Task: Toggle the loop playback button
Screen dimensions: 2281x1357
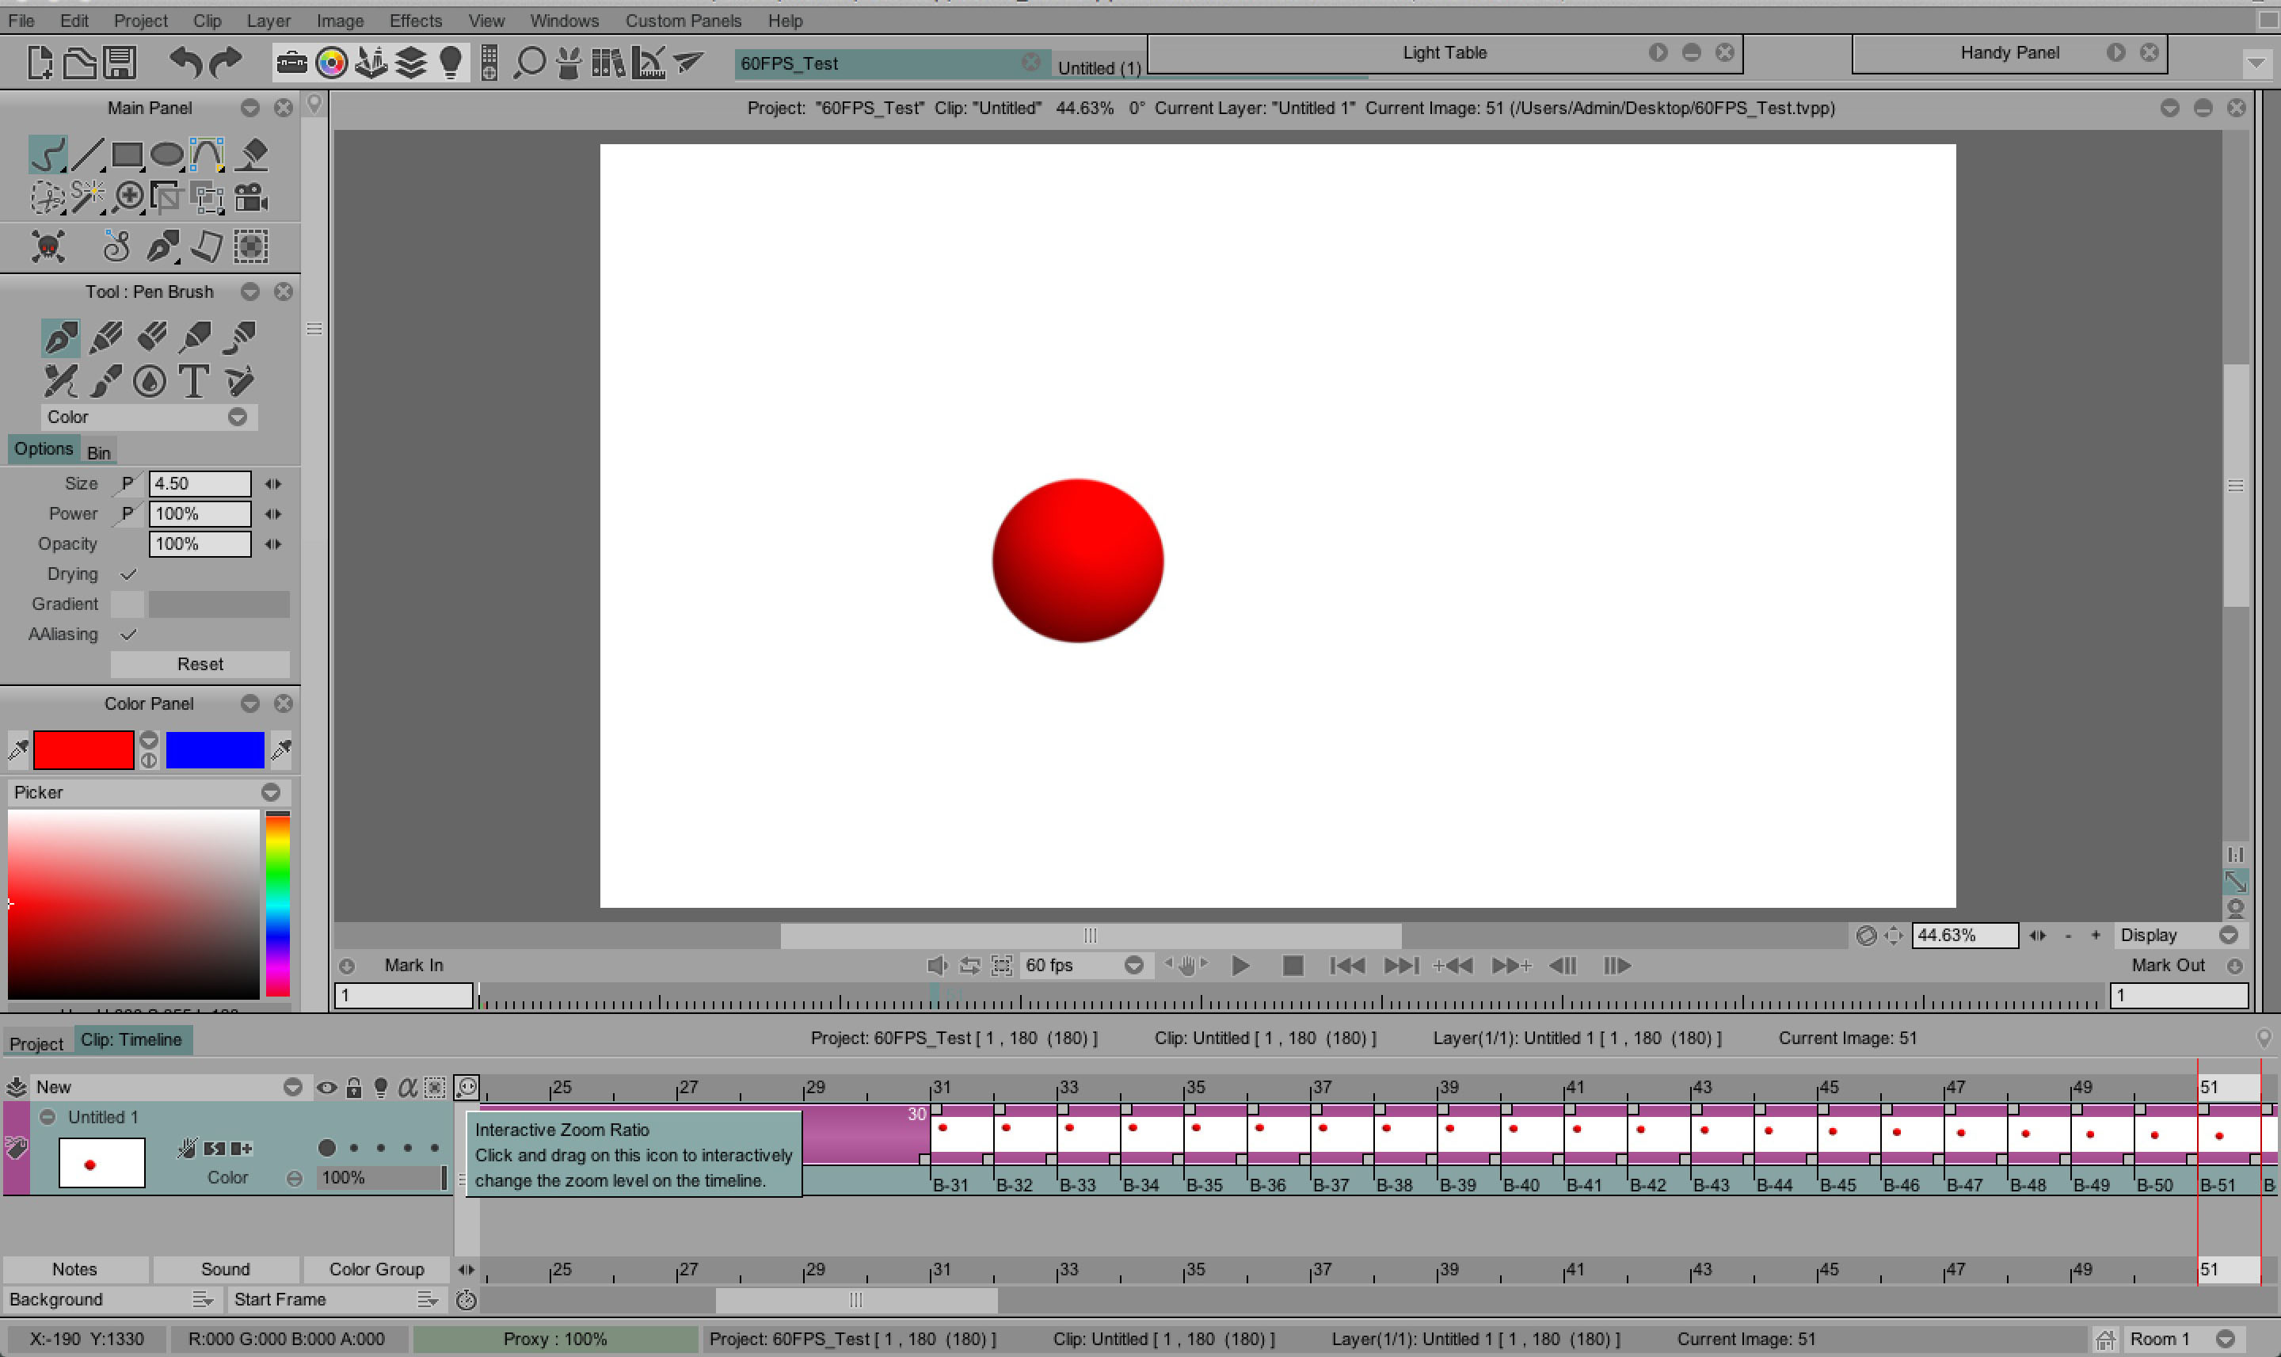Action: click(x=970, y=966)
